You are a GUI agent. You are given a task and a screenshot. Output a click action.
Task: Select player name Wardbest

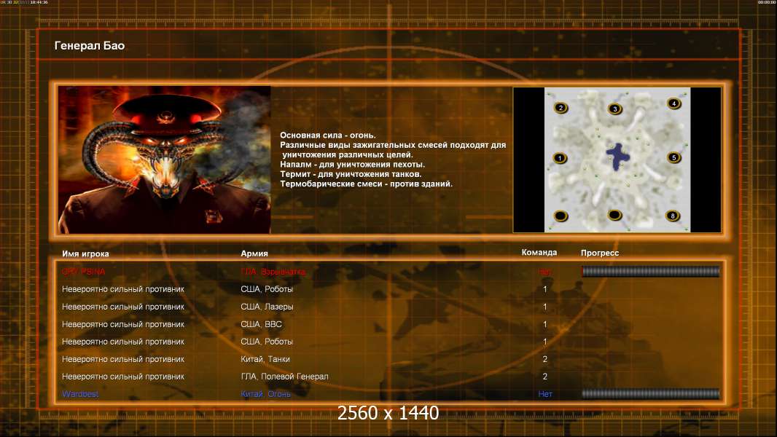(x=79, y=394)
